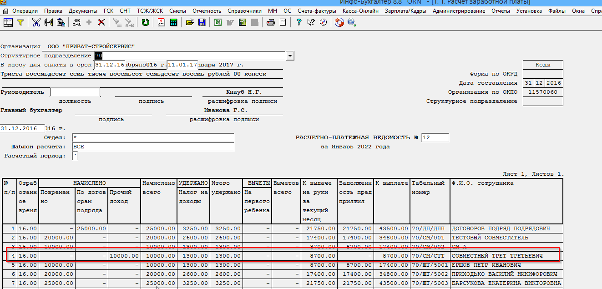Click the Структурное подразделение field containing 70
This screenshot has height=289, width=602.
[190, 56]
